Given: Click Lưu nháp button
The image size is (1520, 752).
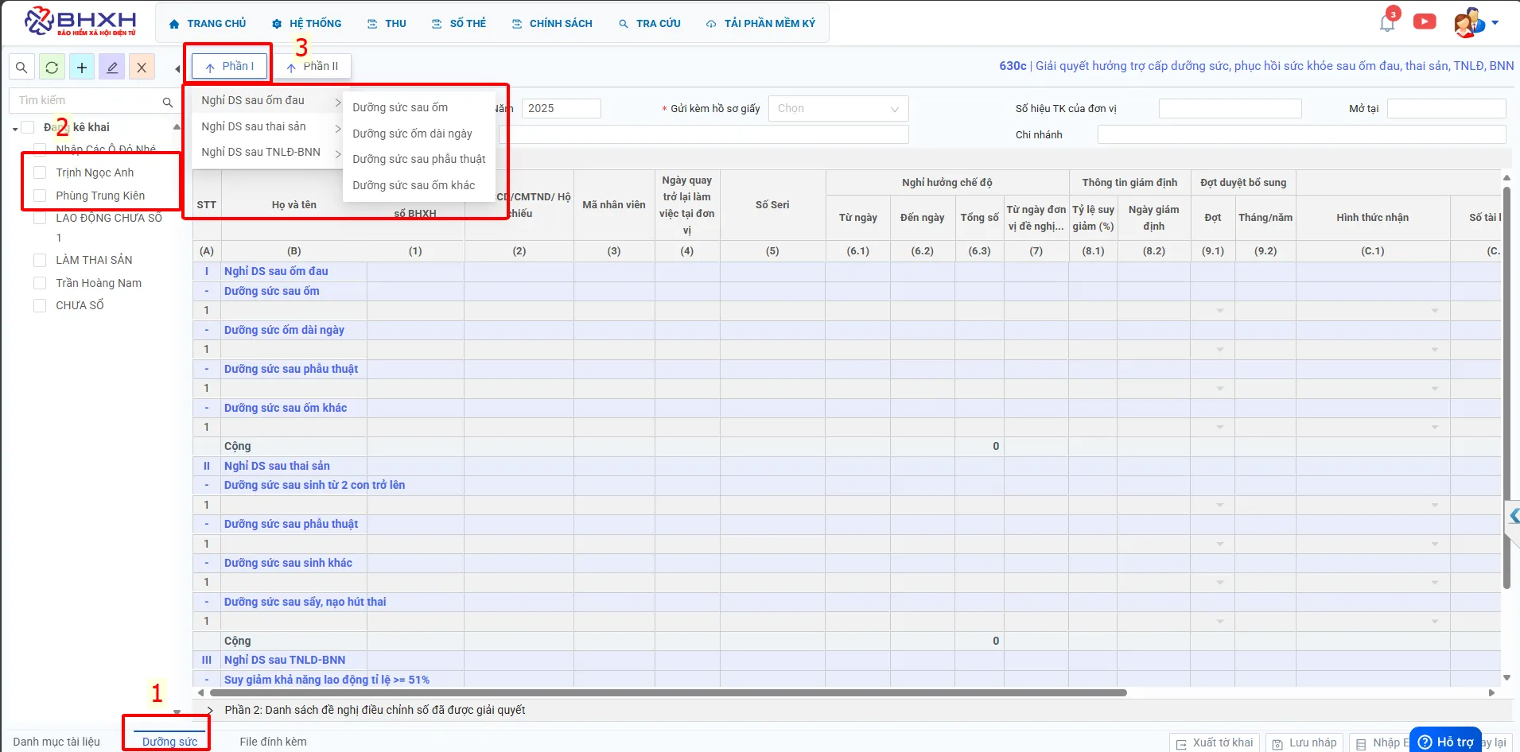Looking at the screenshot, I should (x=1304, y=742).
